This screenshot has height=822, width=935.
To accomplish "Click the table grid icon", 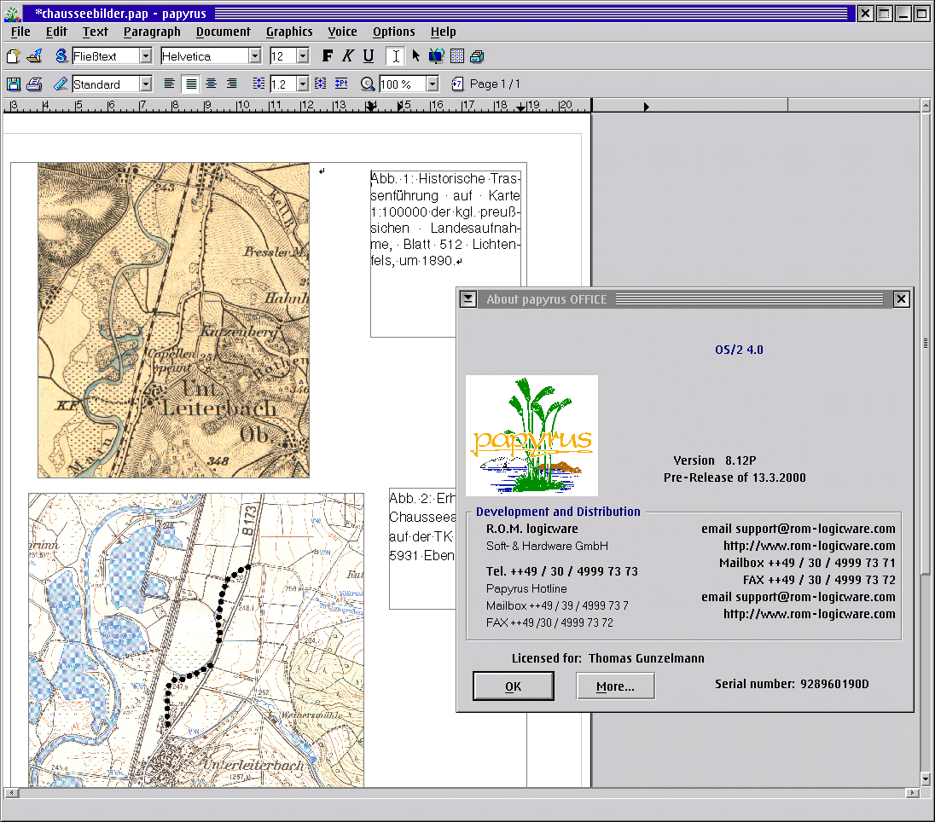I will click(x=457, y=56).
